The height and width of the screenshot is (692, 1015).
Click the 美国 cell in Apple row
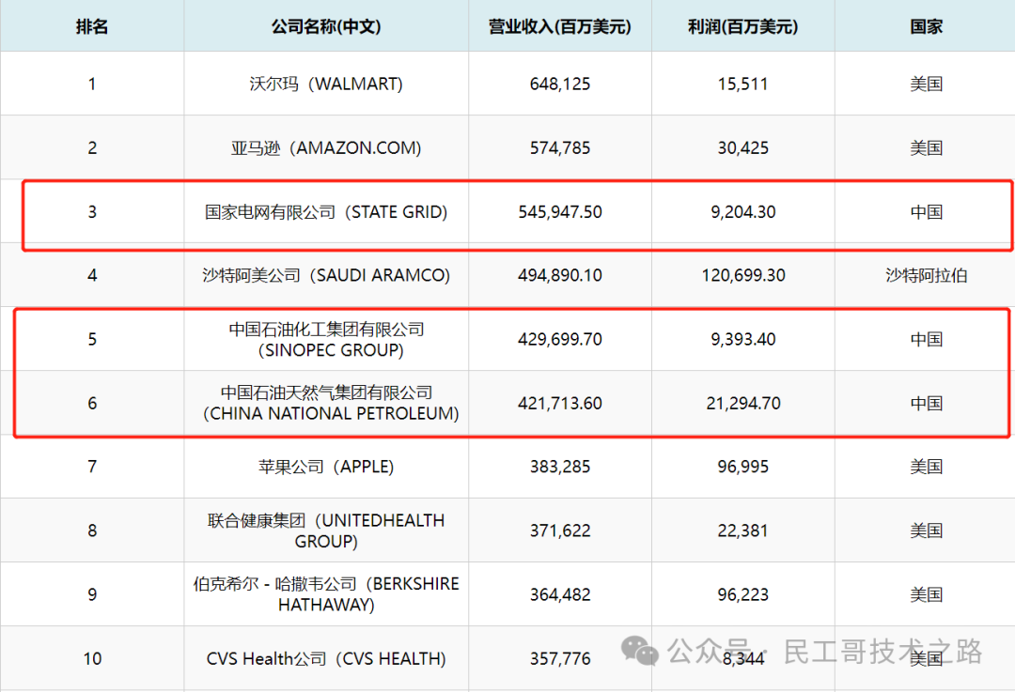point(926,467)
